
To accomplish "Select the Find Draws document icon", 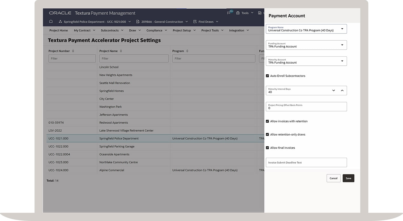I will tap(194, 21).
